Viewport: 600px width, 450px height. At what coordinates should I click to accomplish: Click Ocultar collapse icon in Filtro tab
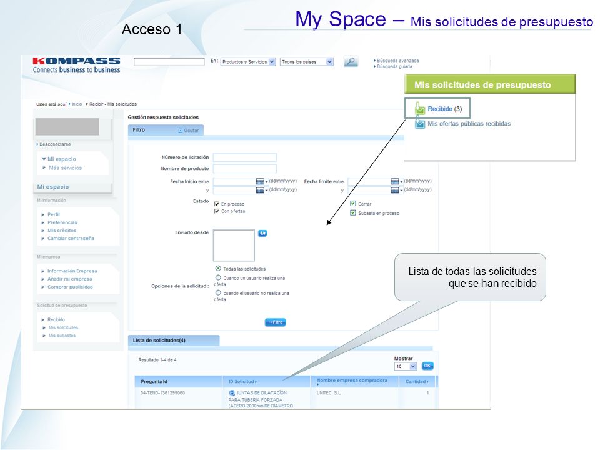tap(181, 131)
